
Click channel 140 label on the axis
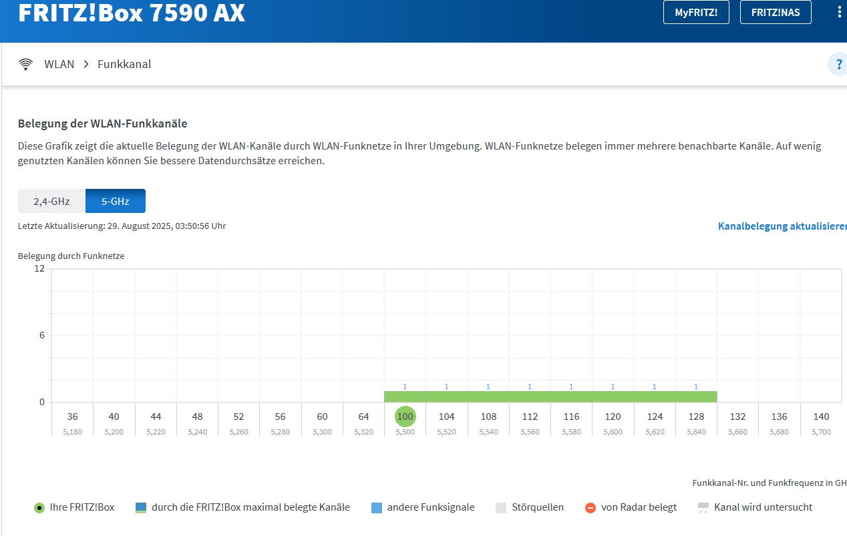(821, 417)
